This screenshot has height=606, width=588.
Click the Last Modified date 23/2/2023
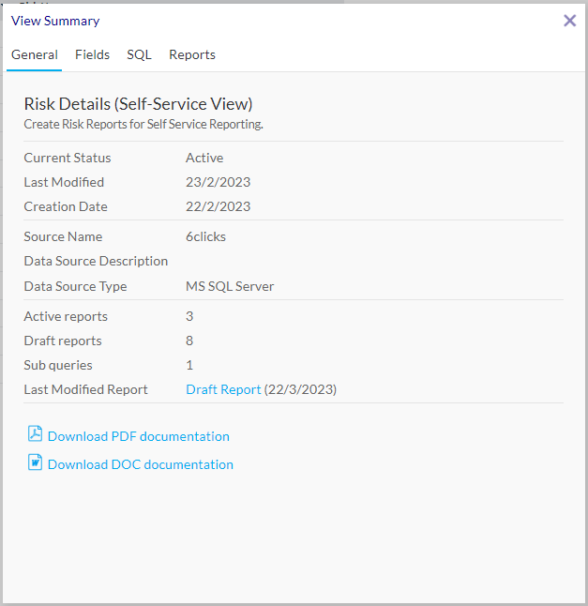[x=218, y=182]
